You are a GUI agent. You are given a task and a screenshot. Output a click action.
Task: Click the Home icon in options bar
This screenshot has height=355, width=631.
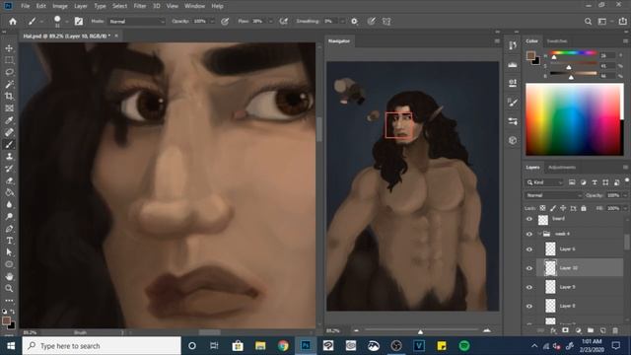[13, 22]
